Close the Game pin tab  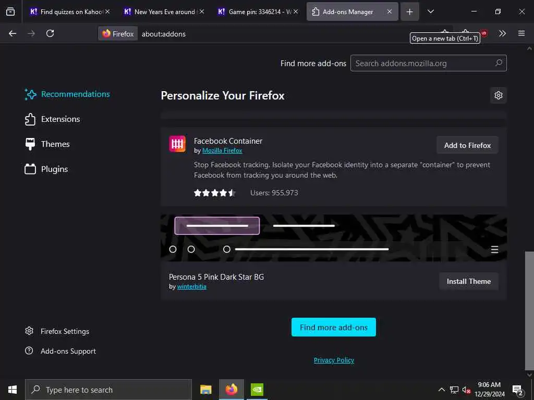[296, 11]
